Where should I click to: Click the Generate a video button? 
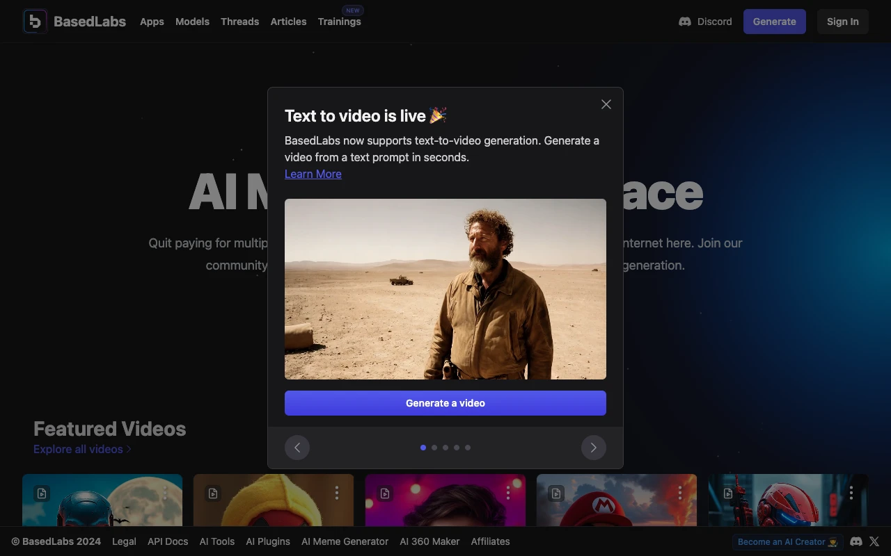(445, 403)
